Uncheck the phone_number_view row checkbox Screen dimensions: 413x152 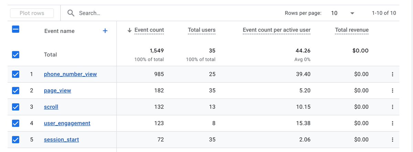[x=15, y=74]
